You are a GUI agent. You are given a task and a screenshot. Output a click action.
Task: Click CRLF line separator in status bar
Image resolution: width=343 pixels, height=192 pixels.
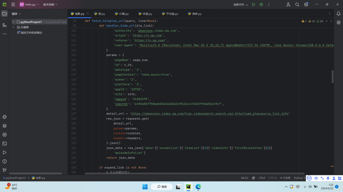(262, 178)
